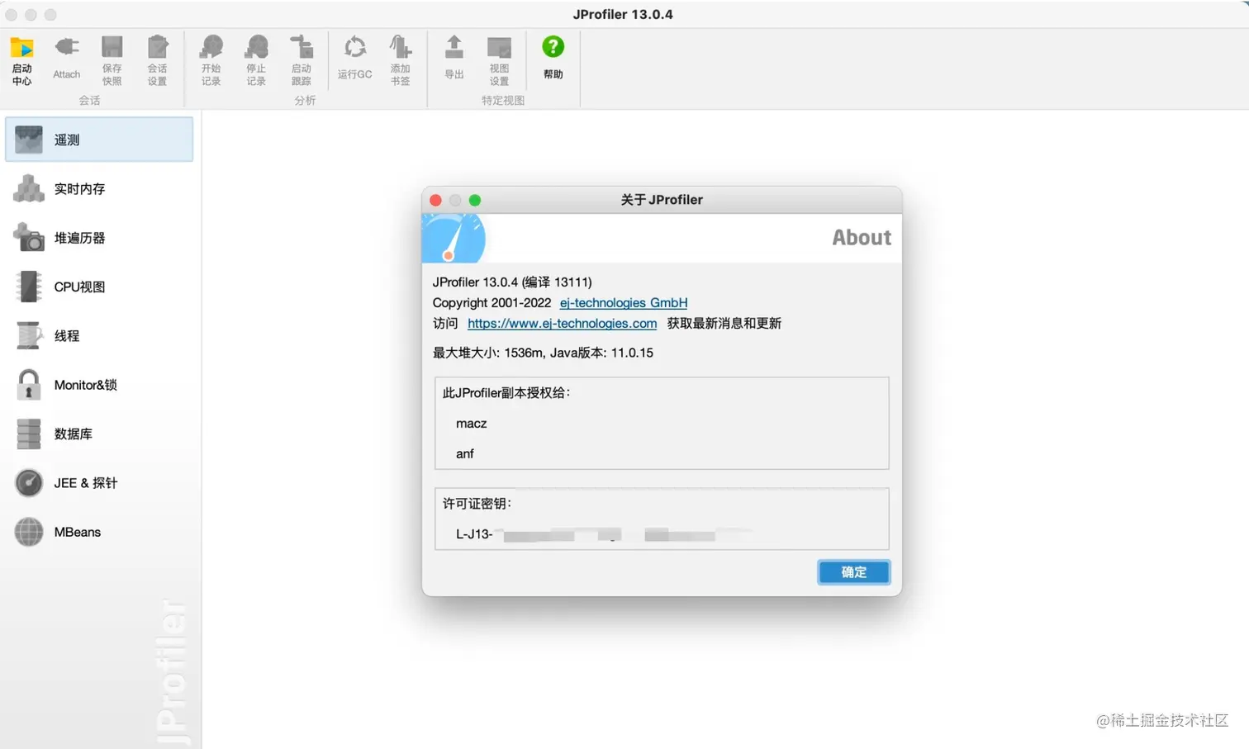Click version text 'JProfiler 13.0.4 (编译 13111)'

click(512, 282)
